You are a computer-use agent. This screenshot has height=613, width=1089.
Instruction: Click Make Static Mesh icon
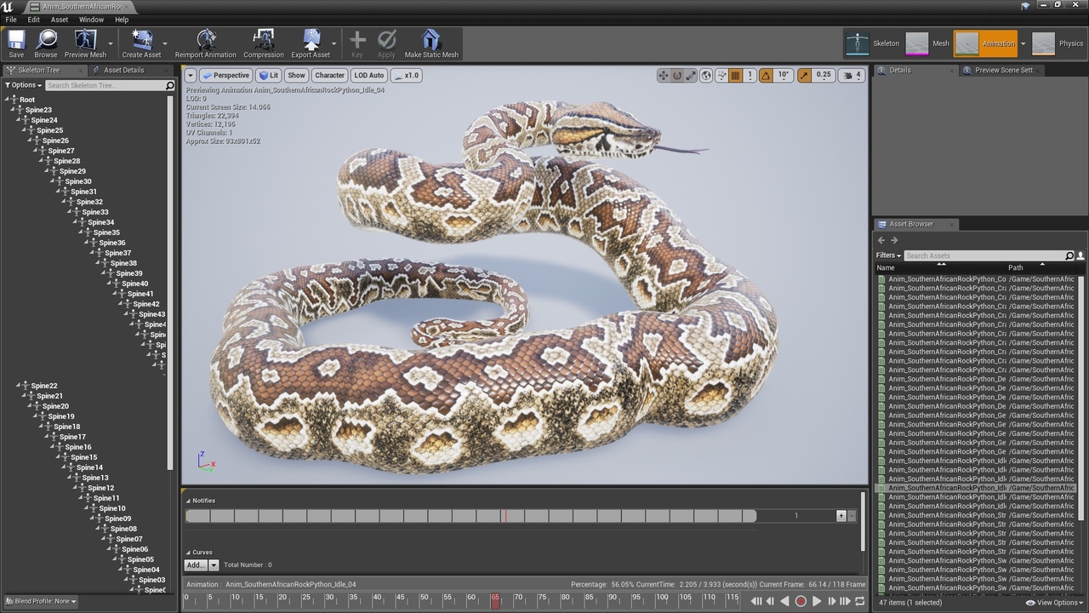coord(431,43)
